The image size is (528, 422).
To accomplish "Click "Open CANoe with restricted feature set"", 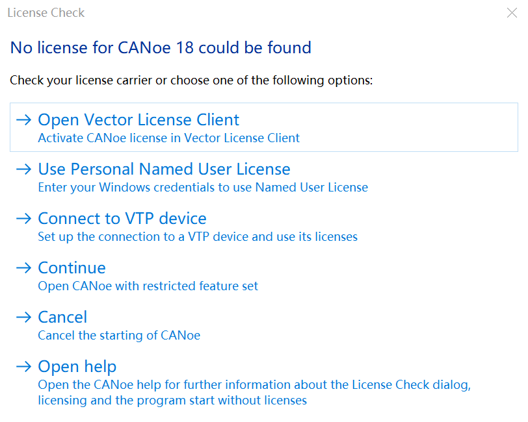I will pos(148,286).
